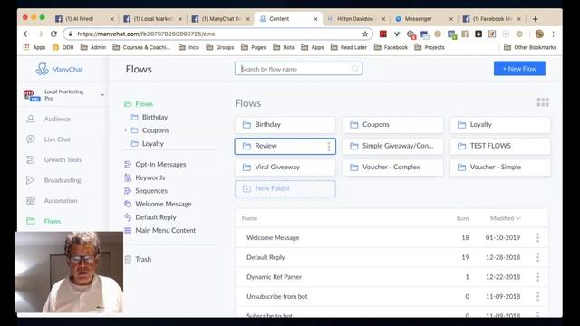Screen dimensions: 580x326
Task: Close the Content tab
Action: click(315, 19)
